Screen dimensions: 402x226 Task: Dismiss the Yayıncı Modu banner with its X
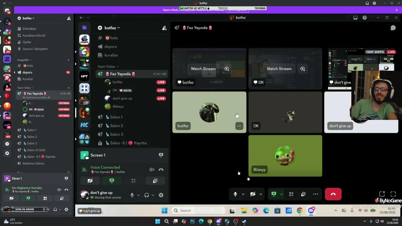point(397,10)
